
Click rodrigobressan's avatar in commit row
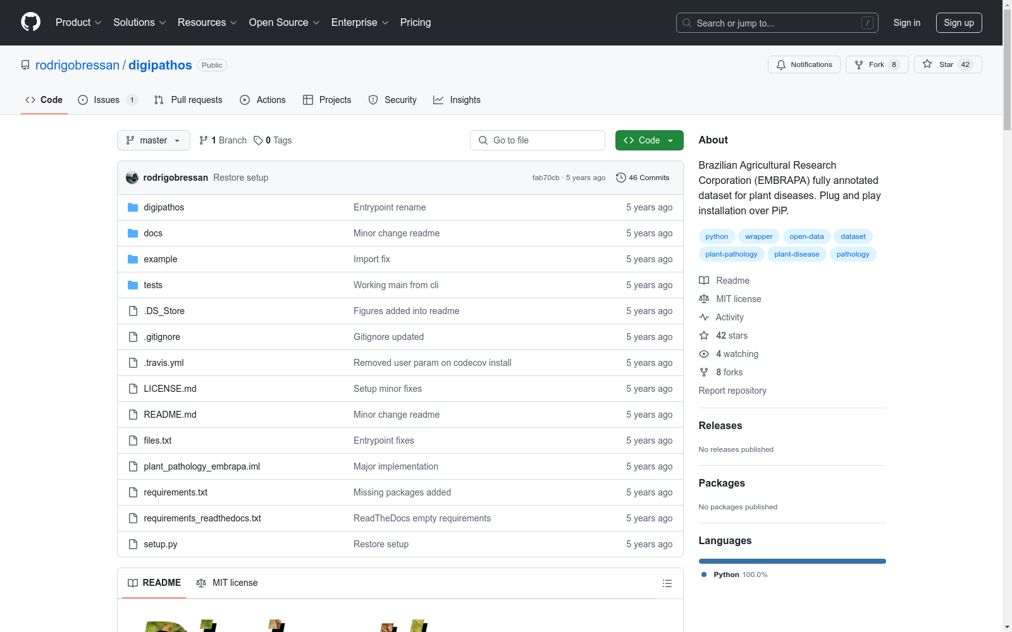(x=132, y=178)
